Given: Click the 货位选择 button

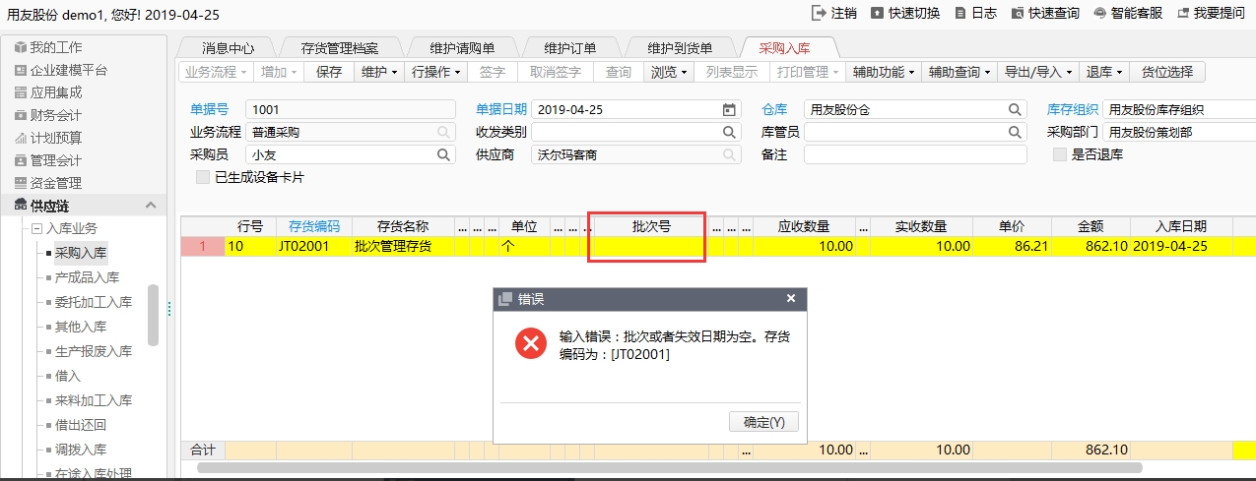Looking at the screenshot, I should (x=1167, y=72).
